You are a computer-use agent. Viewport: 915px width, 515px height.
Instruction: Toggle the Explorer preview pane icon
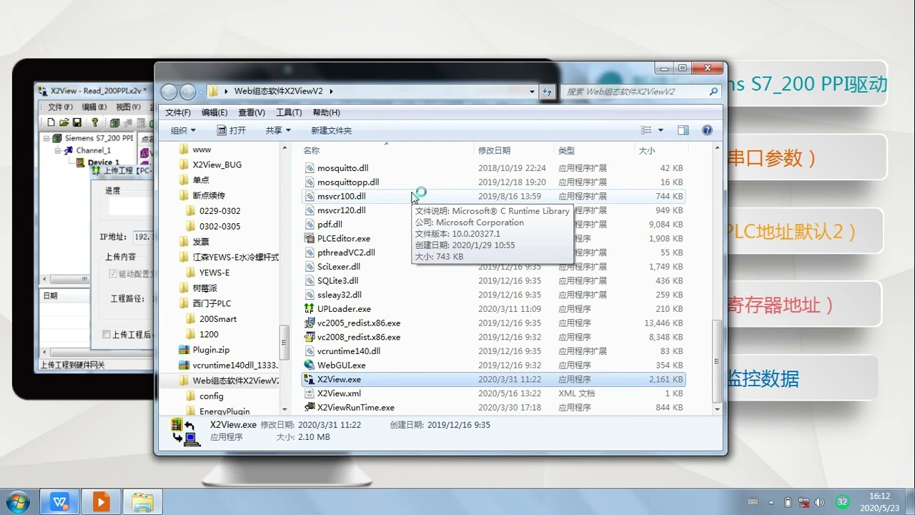[683, 130]
